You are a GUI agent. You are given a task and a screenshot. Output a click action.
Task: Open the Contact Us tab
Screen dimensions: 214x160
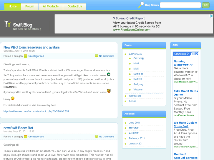[x=75, y=6]
